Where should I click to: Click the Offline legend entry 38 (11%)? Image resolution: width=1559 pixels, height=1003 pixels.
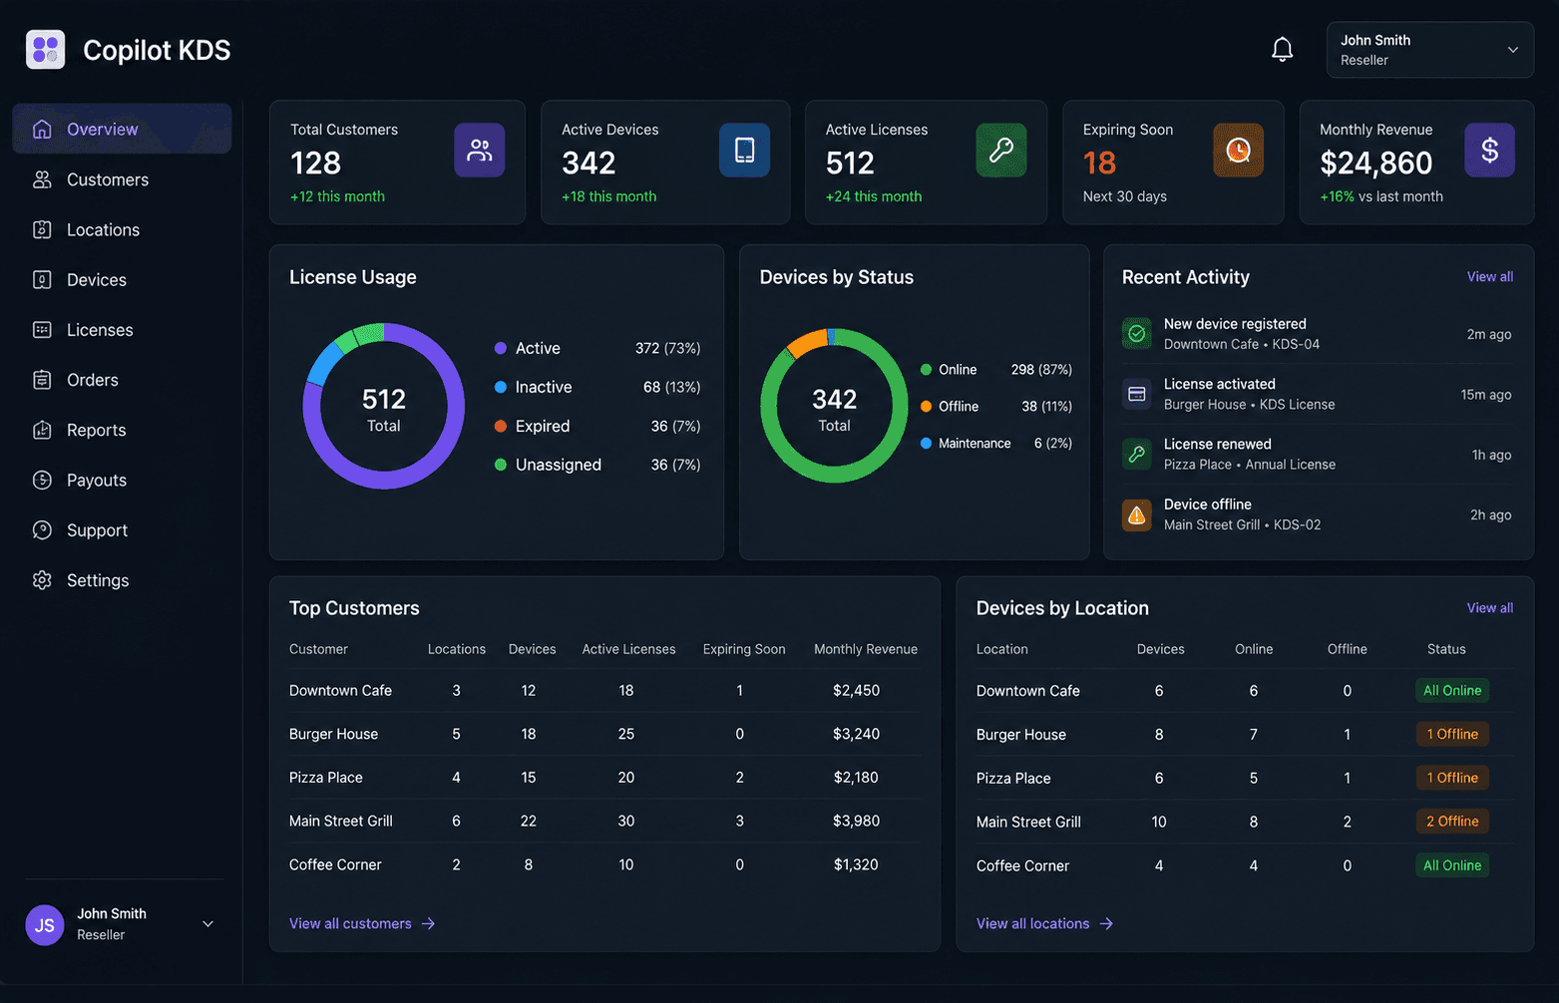click(x=995, y=406)
